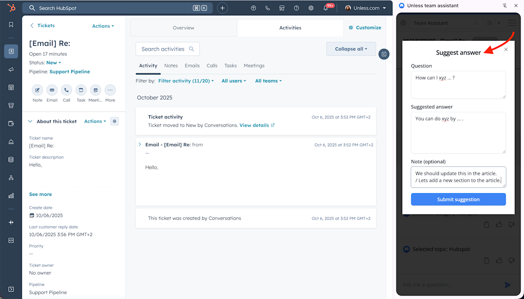Select the Emails activity tab

point(192,66)
